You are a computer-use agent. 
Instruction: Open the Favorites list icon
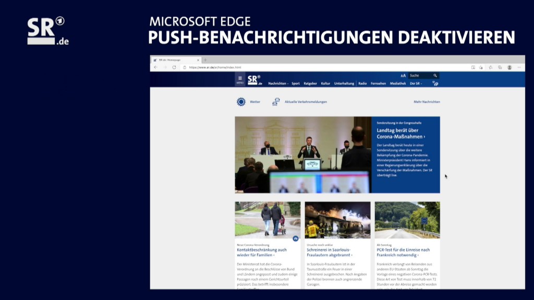tap(490, 67)
